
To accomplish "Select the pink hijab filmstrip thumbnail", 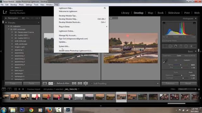I will tap(36, 97).
